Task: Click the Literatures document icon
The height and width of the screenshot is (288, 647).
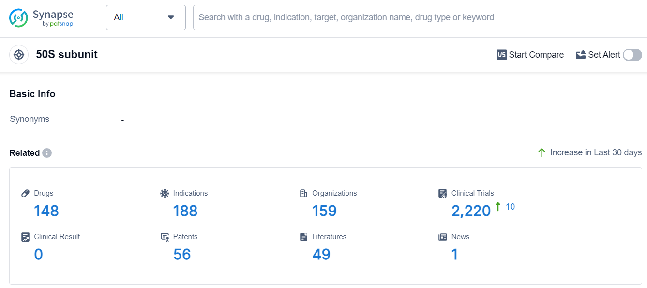Action: coord(304,237)
